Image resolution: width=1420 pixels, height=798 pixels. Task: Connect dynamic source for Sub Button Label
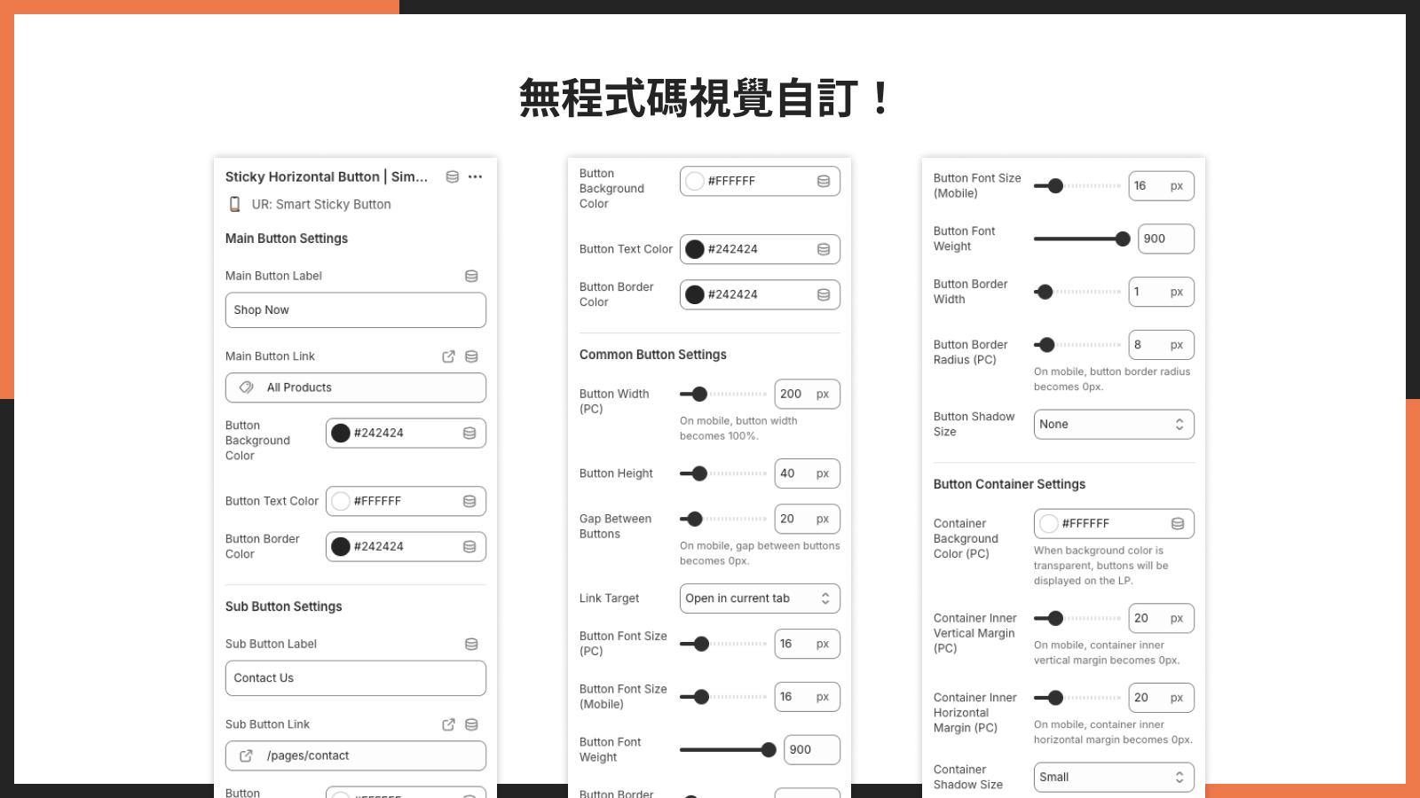(x=471, y=644)
